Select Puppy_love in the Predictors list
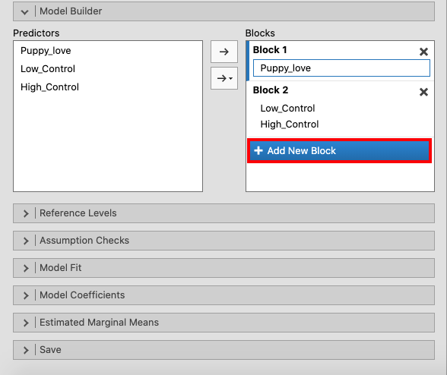This screenshot has width=447, height=375. click(x=46, y=51)
